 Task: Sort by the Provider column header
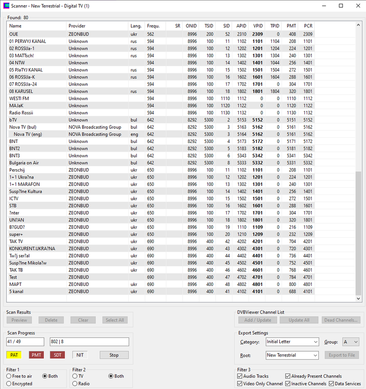[97, 26]
